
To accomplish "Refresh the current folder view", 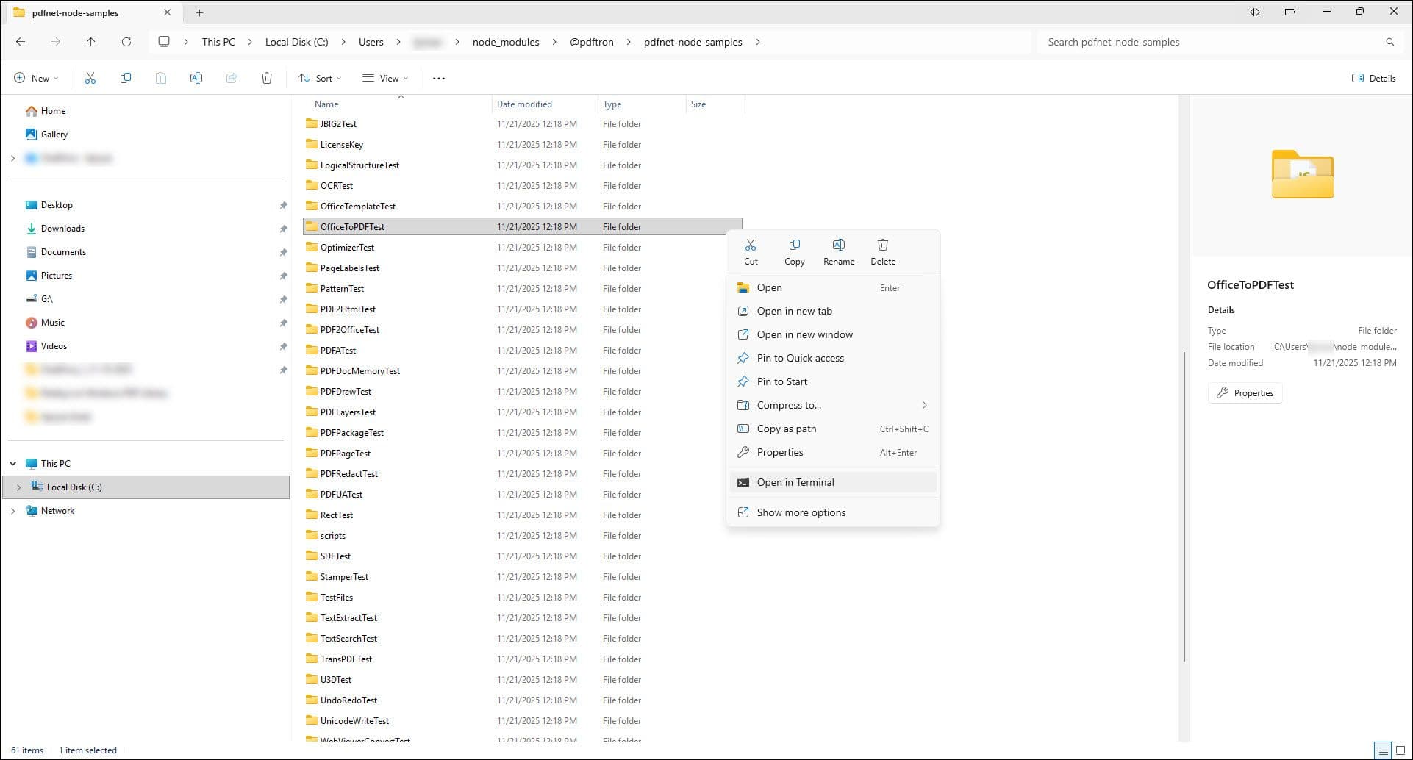I will tap(126, 42).
